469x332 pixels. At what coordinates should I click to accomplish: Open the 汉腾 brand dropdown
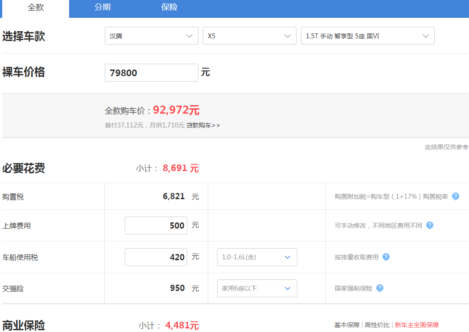pos(151,36)
